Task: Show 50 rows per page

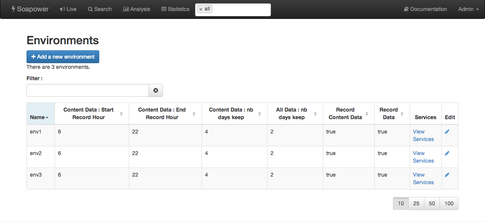Action: tap(432, 203)
